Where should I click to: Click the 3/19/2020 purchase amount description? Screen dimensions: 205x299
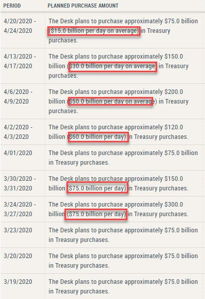[x=123, y=286]
